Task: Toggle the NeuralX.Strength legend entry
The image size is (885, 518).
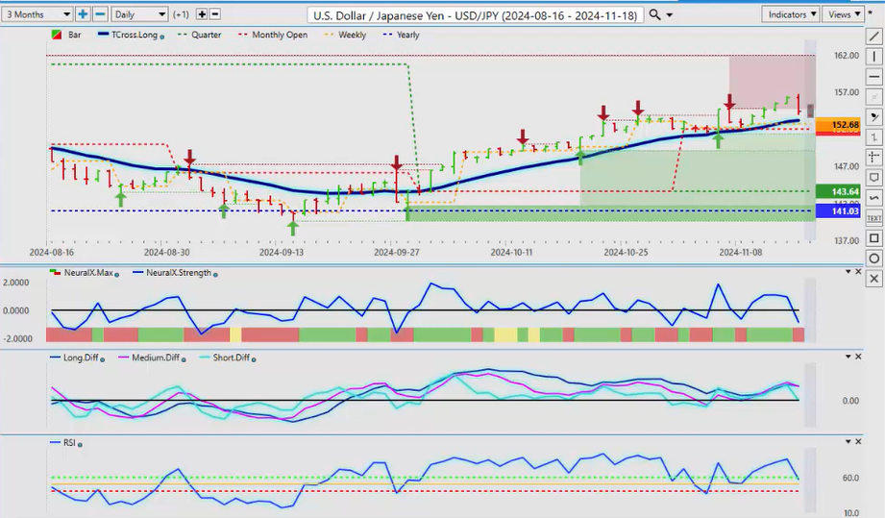Action: point(160,274)
